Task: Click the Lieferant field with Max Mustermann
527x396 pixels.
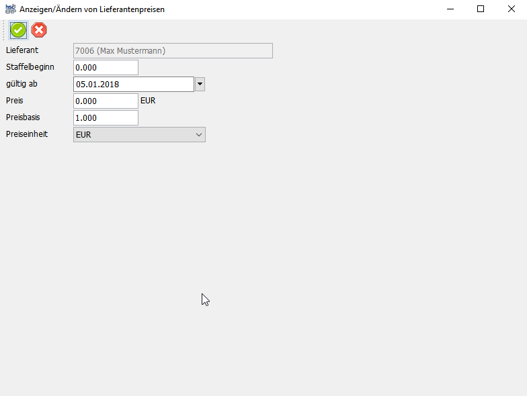Action: (x=173, y=50)
